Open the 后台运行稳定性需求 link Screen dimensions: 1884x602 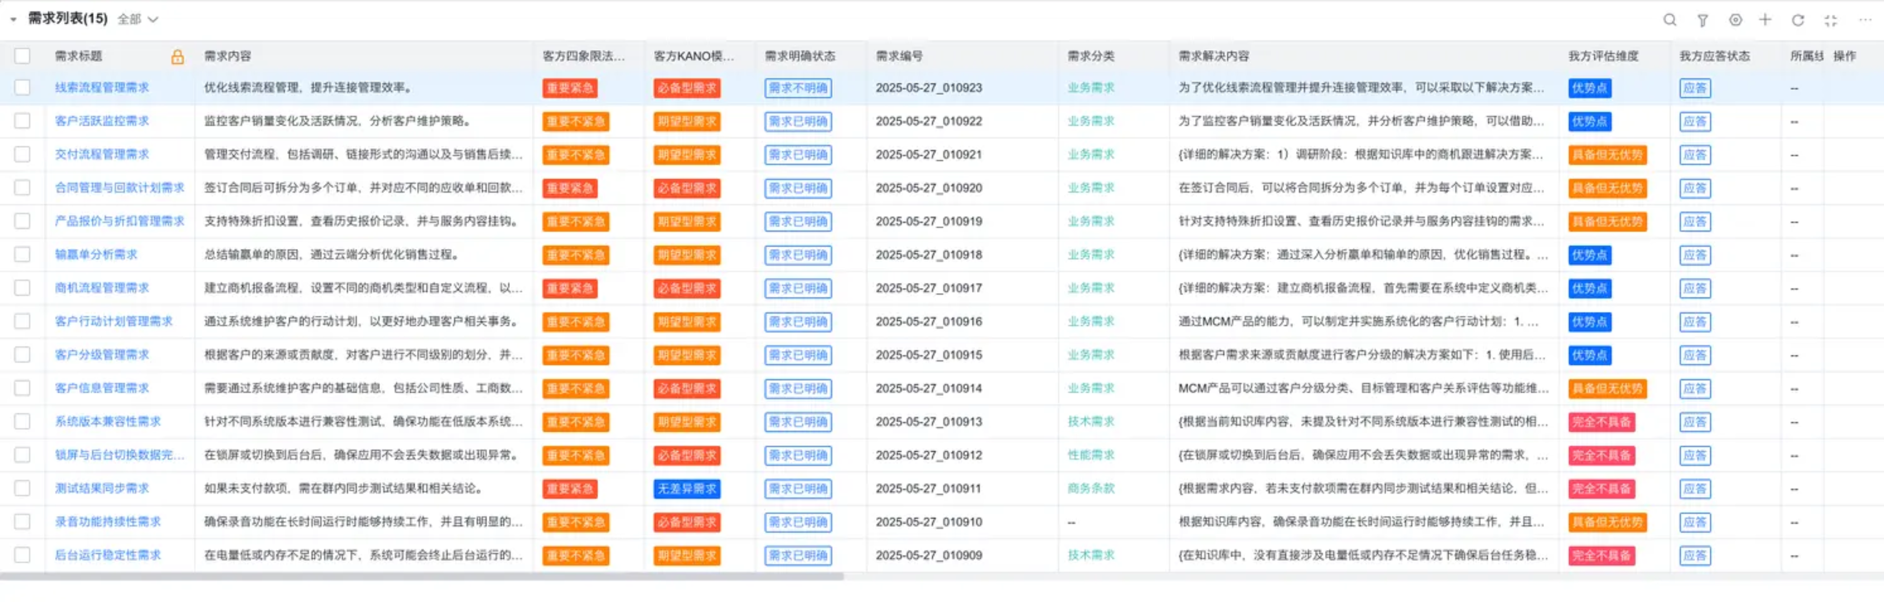pos(108,555)
